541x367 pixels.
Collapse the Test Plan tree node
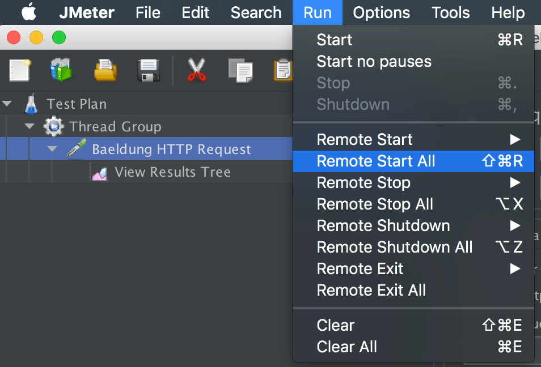7,104
